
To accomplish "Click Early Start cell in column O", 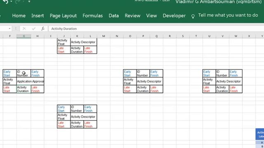I will coord(130,74).
